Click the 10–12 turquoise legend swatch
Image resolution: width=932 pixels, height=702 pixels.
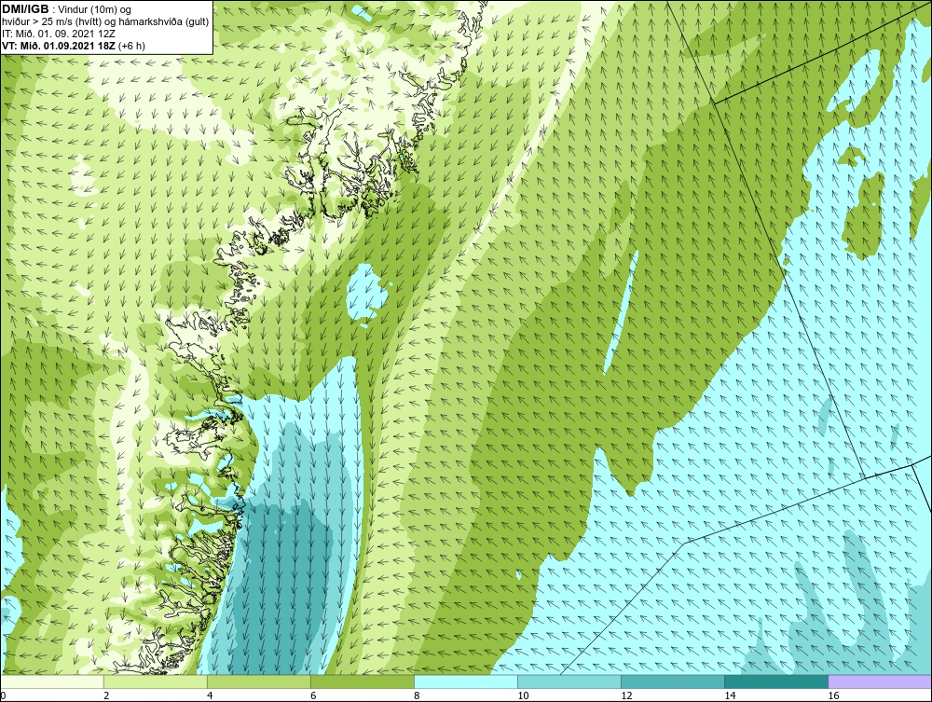coord(569,681)
